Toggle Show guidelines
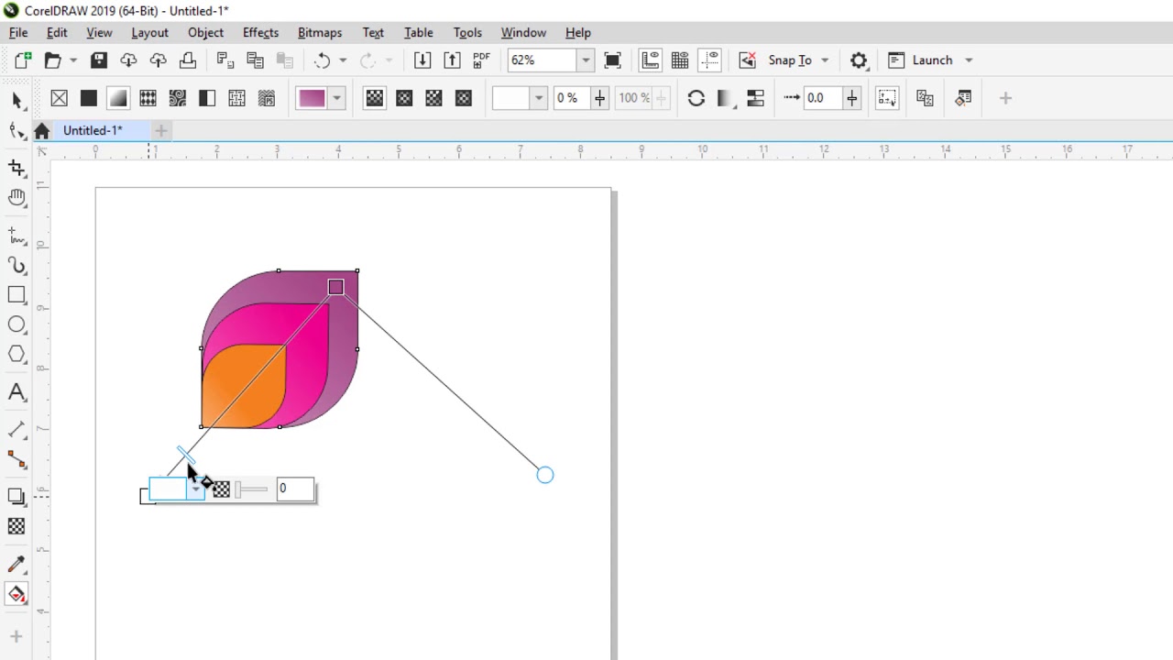1173x660 pixels. pyautogui.click(x=709, y=60)
